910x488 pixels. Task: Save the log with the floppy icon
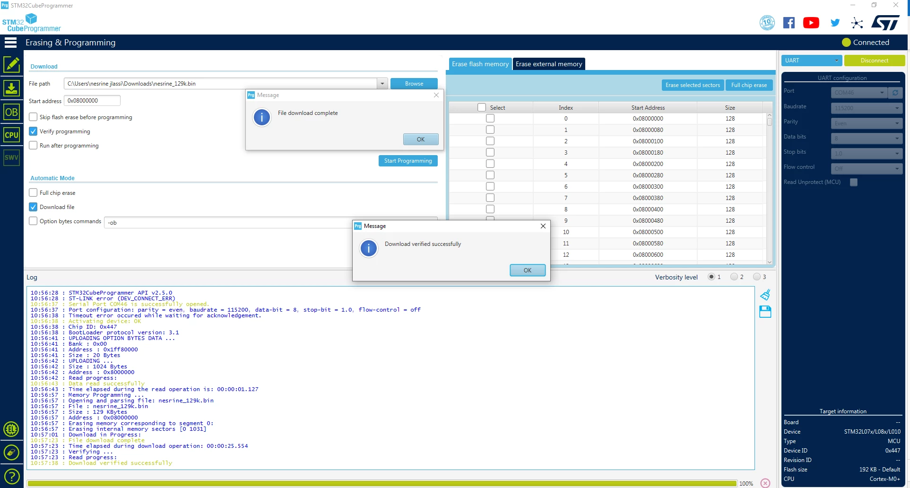tap(765, 312)
